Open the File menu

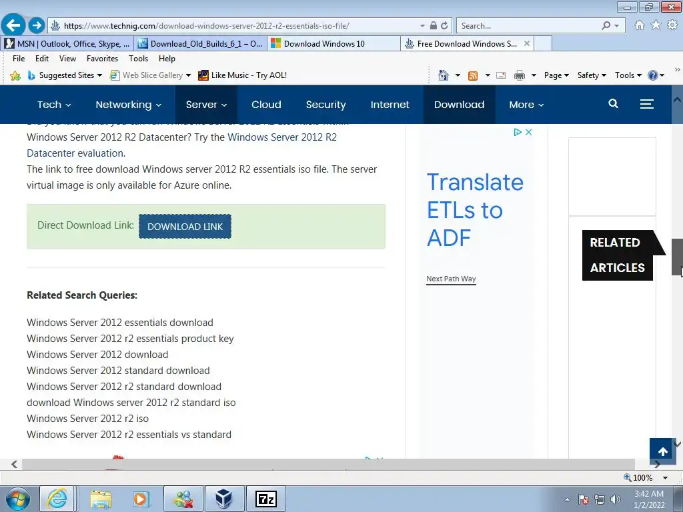click(x=19, y=59)
